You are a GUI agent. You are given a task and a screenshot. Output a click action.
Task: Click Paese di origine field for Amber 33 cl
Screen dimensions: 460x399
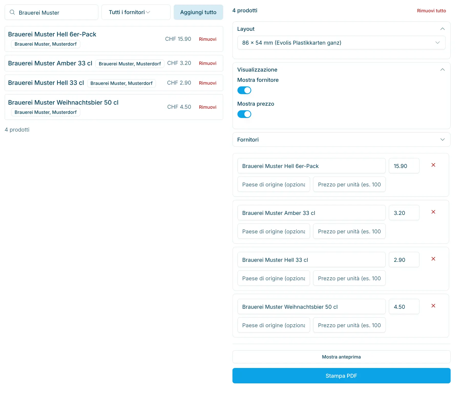point(274,231)
